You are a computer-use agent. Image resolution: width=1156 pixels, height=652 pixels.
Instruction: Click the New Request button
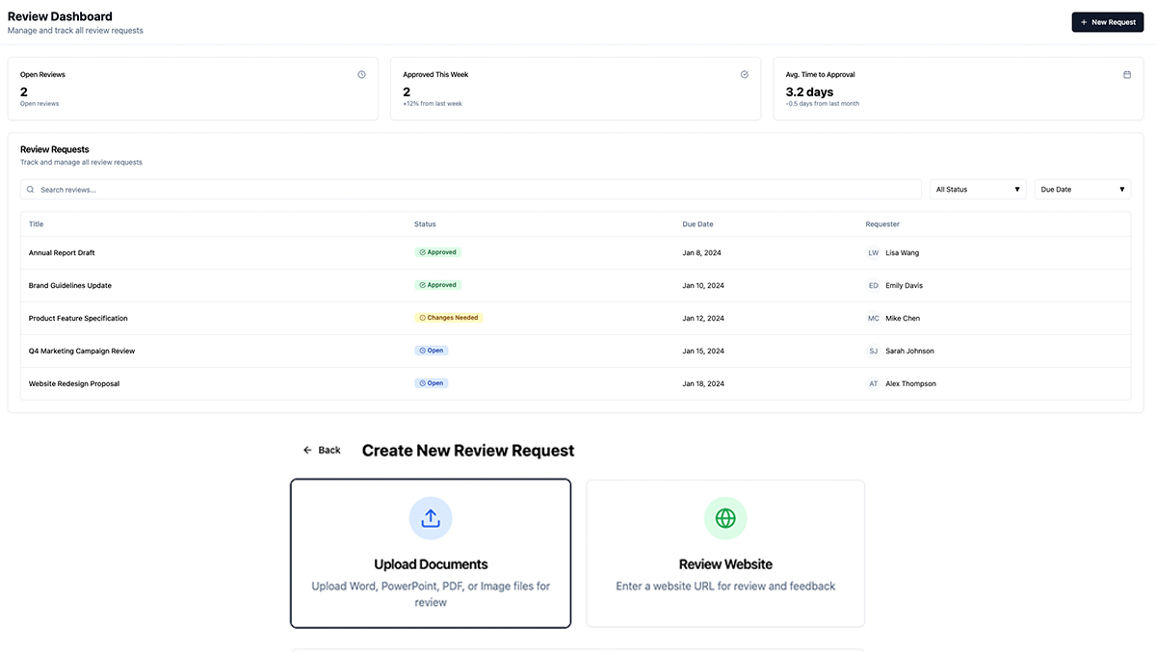tap(1107, 22)
